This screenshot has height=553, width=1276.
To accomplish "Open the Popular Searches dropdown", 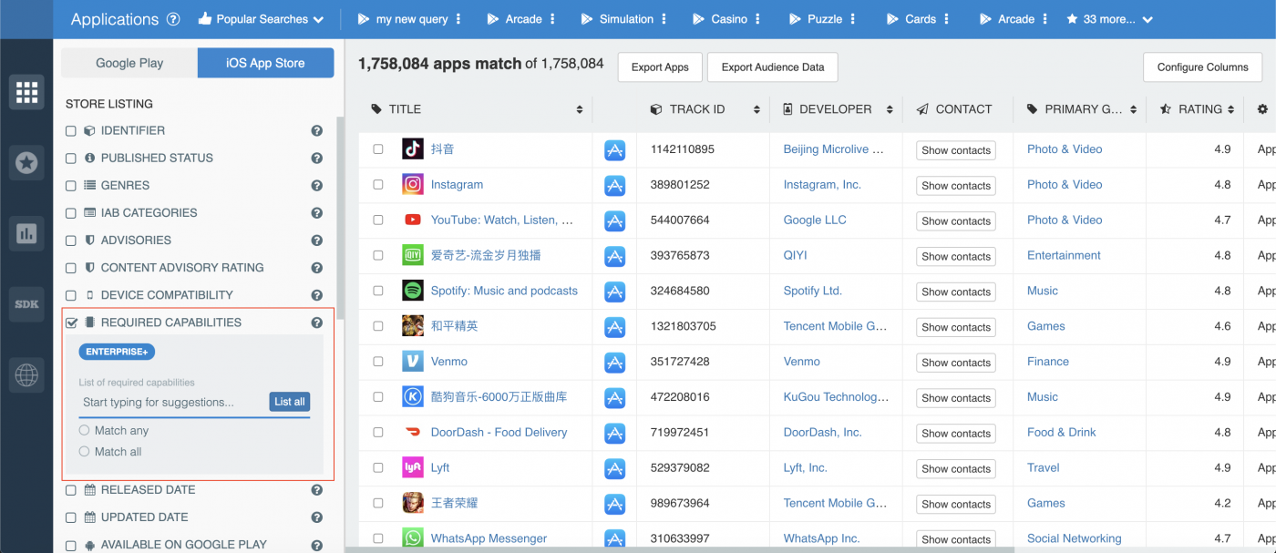I will [x=262, y=18].
